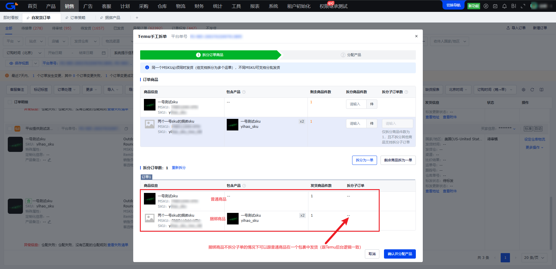Open the 发货仓库 filter dropdown
The width and height of the screenshot is (556, 269).
(x=85, y=41)
